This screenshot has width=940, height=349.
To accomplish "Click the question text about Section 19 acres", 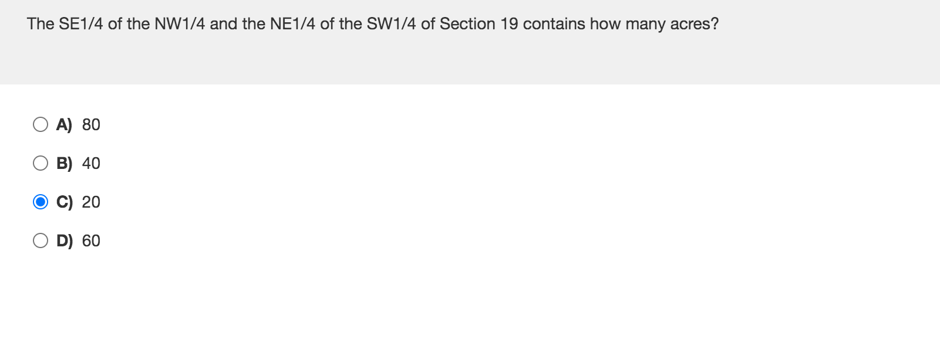I will tap(372, 23).
